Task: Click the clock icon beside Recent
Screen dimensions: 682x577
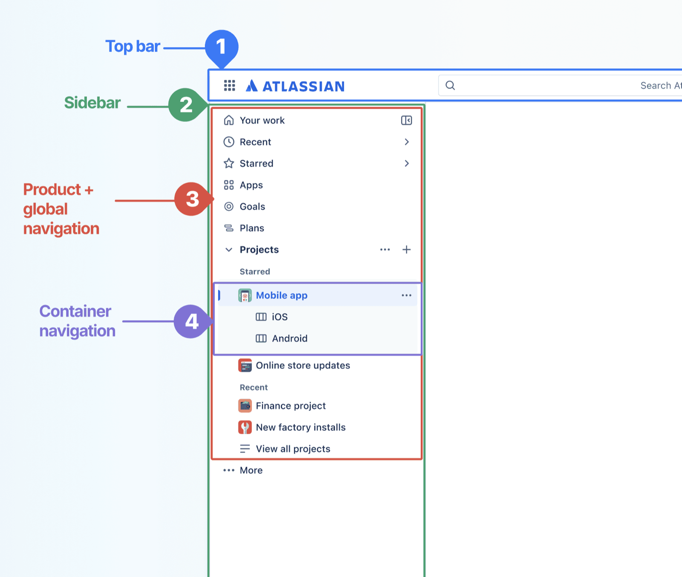Action: [229, 142]
